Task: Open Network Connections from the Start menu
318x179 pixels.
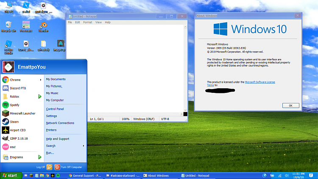Action: pos(60,123)
